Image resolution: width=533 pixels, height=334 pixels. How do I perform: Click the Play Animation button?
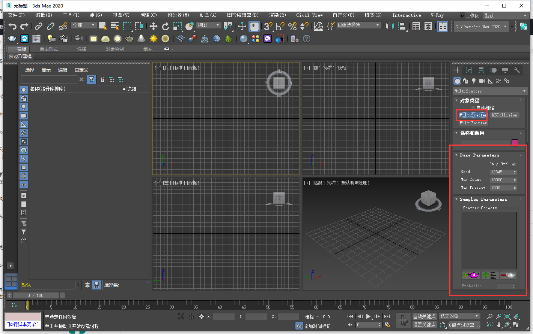[x=368, y=316]
